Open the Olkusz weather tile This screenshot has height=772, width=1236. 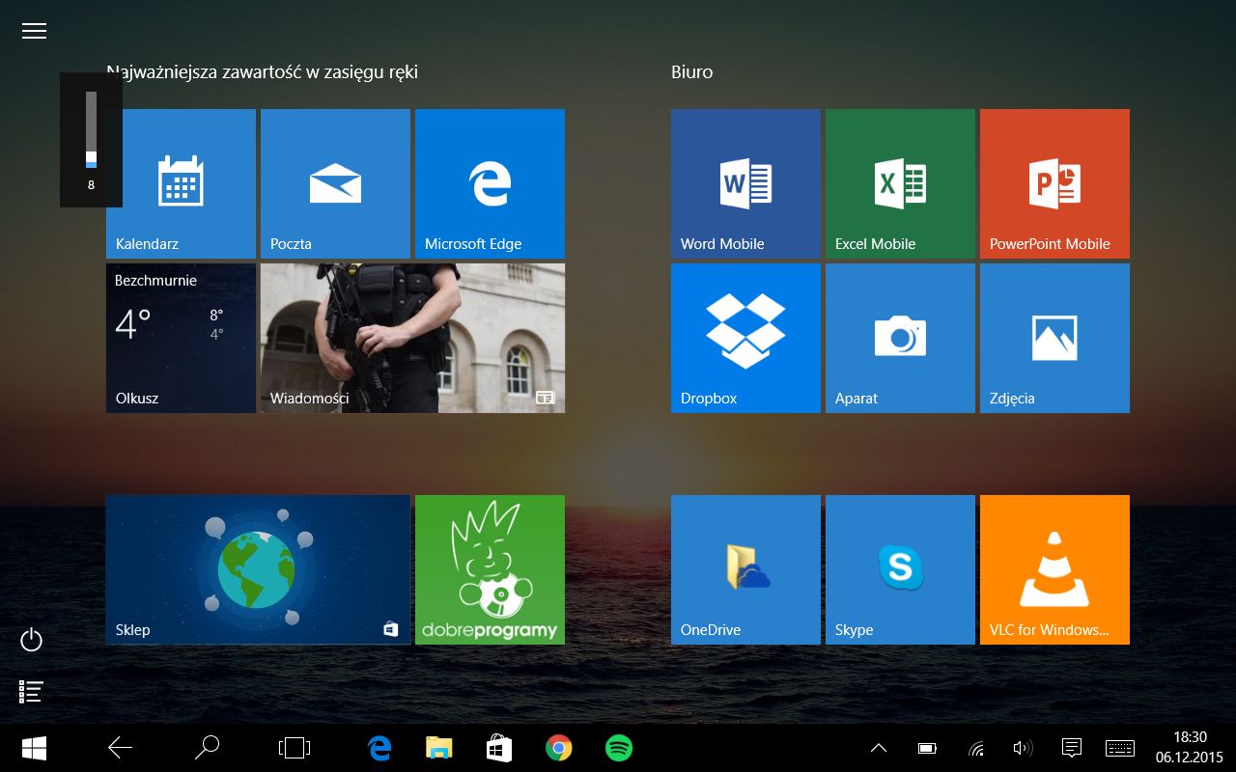click(181, 338)
